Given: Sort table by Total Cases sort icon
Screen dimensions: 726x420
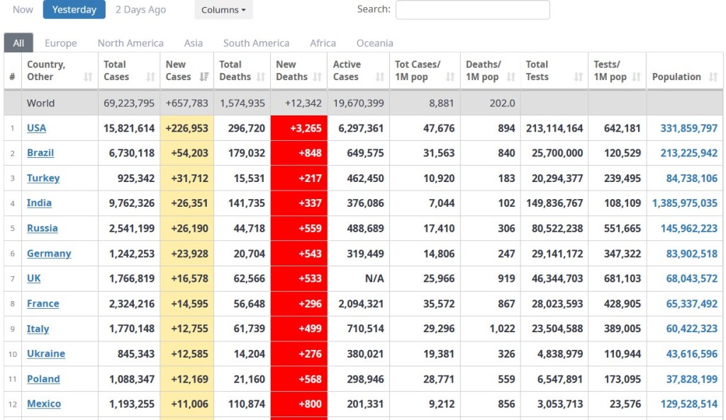Looking at the screenshot, I should point(150,77).
